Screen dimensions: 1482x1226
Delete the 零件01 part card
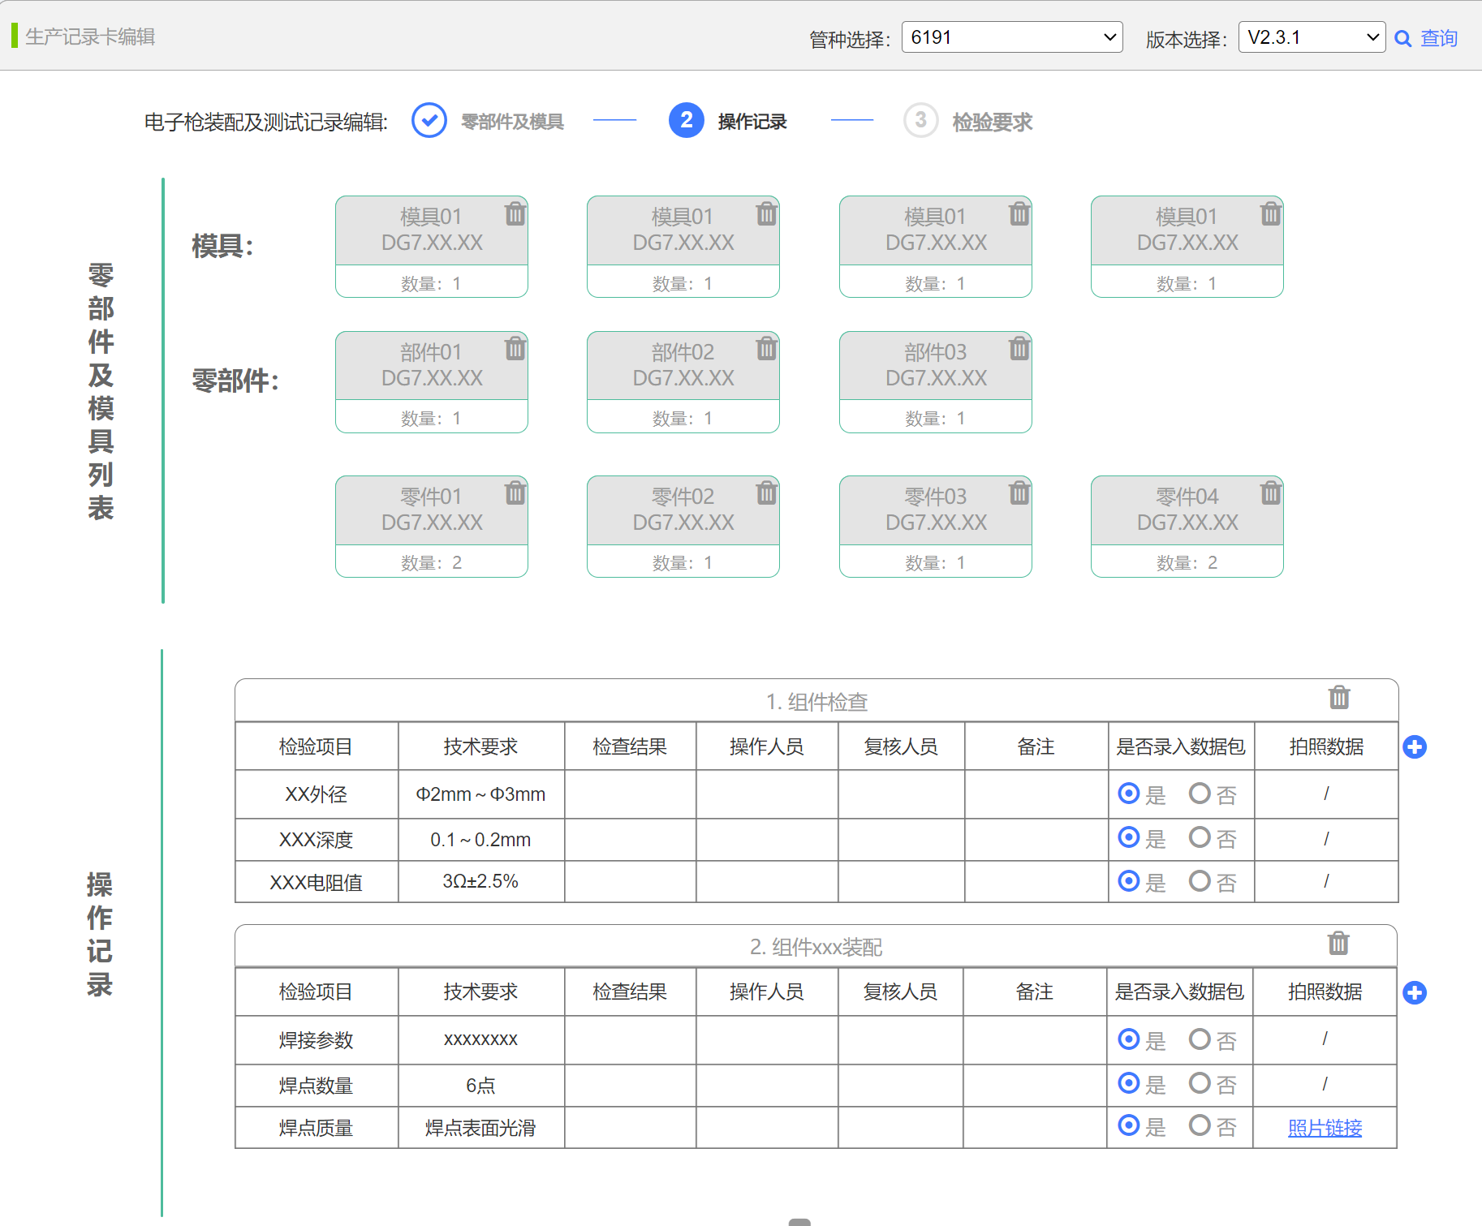click(x=515, y=493)
